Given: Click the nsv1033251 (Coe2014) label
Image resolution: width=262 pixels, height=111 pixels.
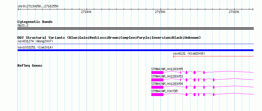Looking at the screenshot, I should 35,47.
